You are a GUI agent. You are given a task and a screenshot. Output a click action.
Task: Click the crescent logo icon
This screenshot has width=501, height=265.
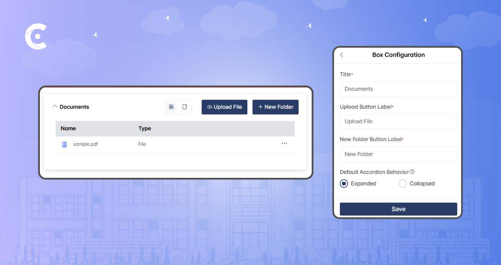[x=35, y=36]
